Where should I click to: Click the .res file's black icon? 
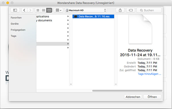point(75,17)
